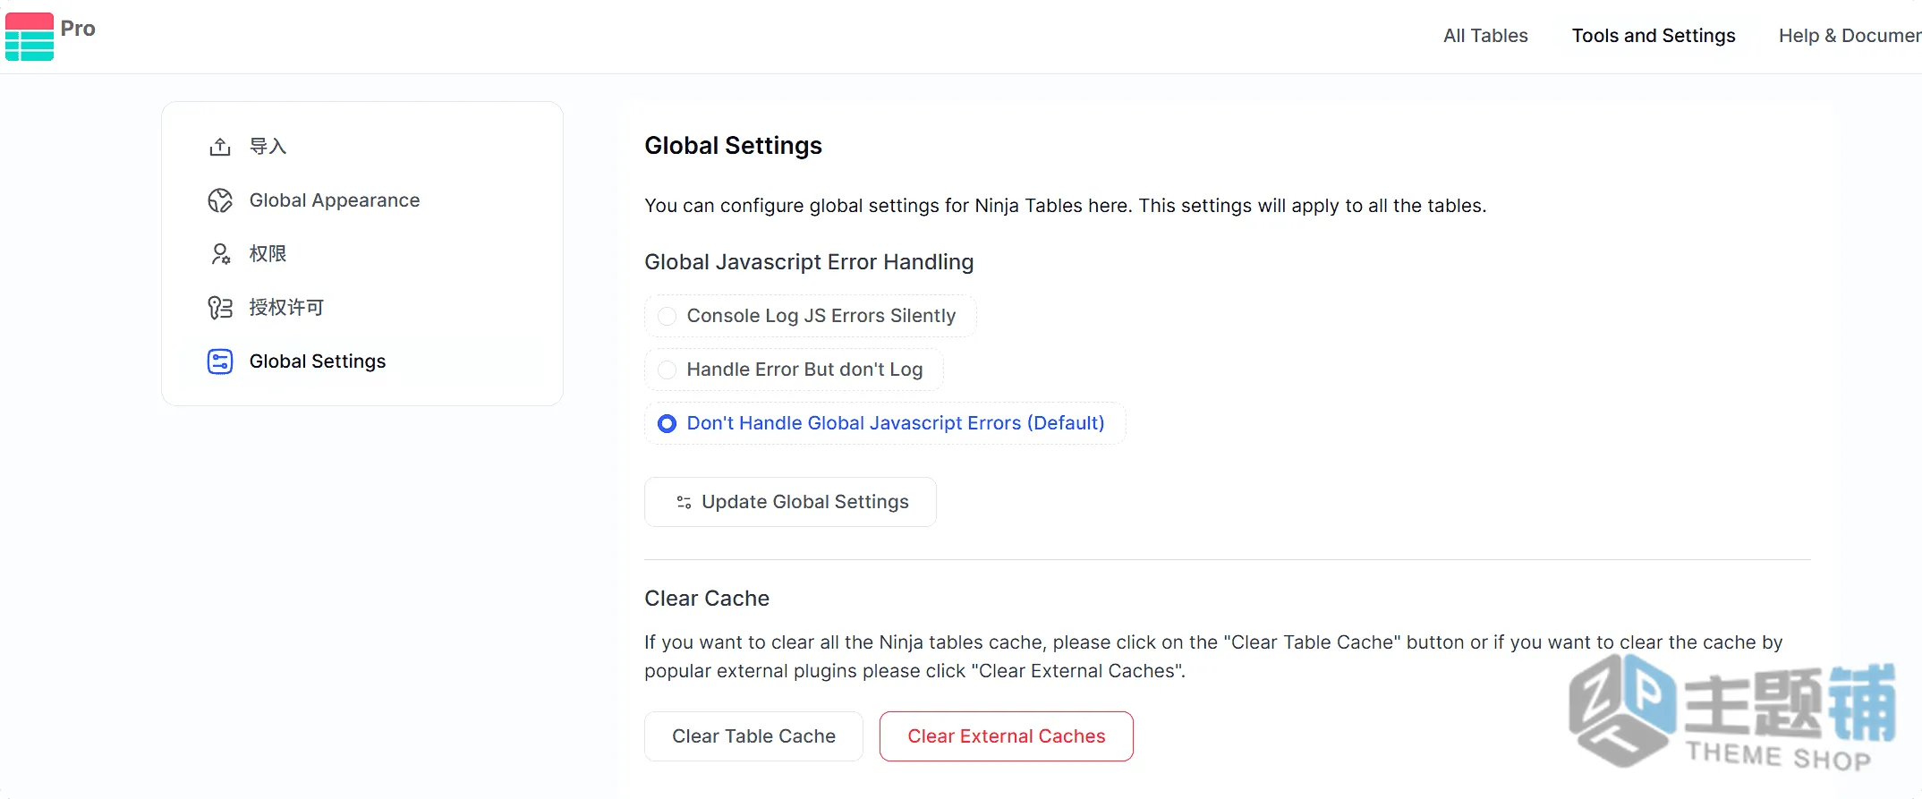The image size is (1922, 799).
Task: Open Help & Documentation tab
Action: pyautogui.click(x=1850, y=36)
